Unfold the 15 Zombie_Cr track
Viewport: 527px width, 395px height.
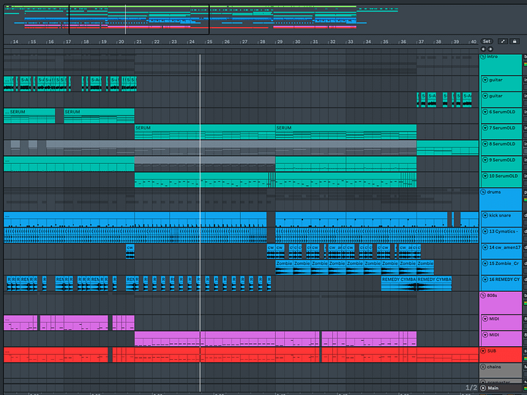pos(485,263)
